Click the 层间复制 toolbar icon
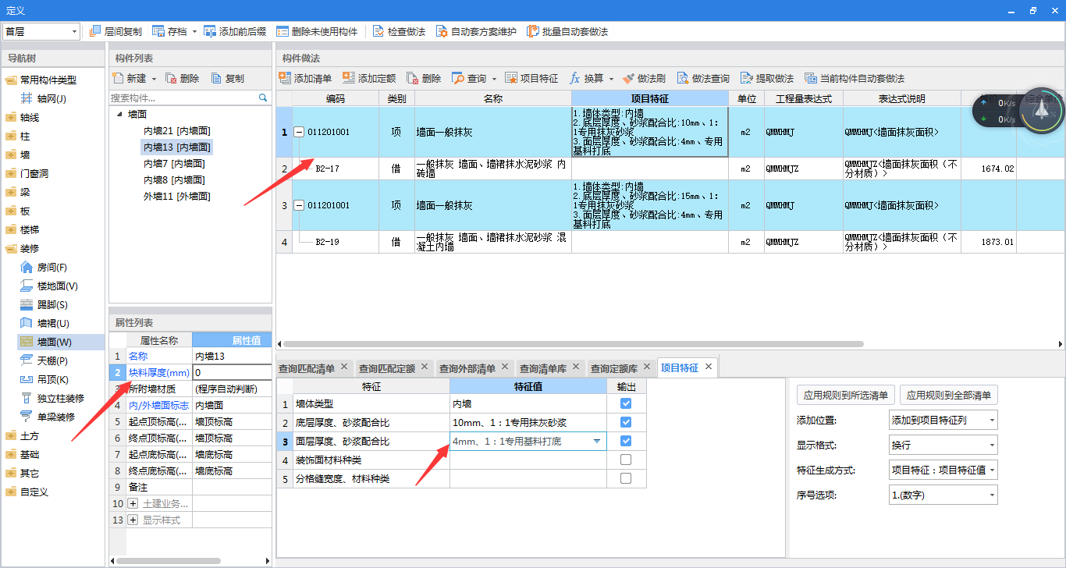Screen dimensions: 1066x568 [x=96, y=31]
